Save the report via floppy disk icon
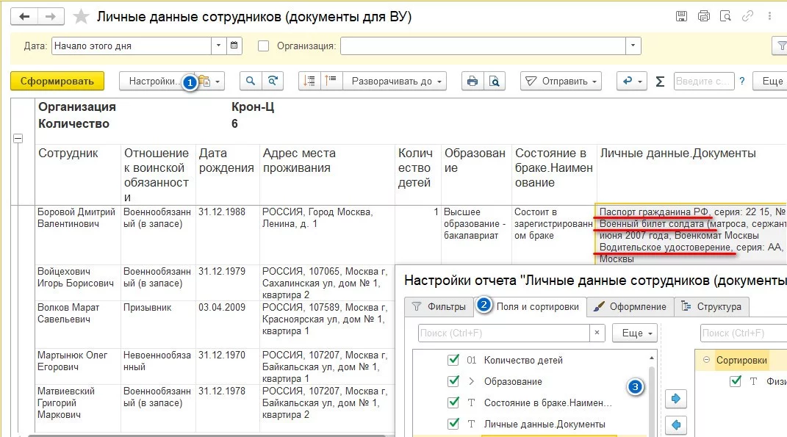Screen dimensions: 787x437 click(x=682, y=15)
